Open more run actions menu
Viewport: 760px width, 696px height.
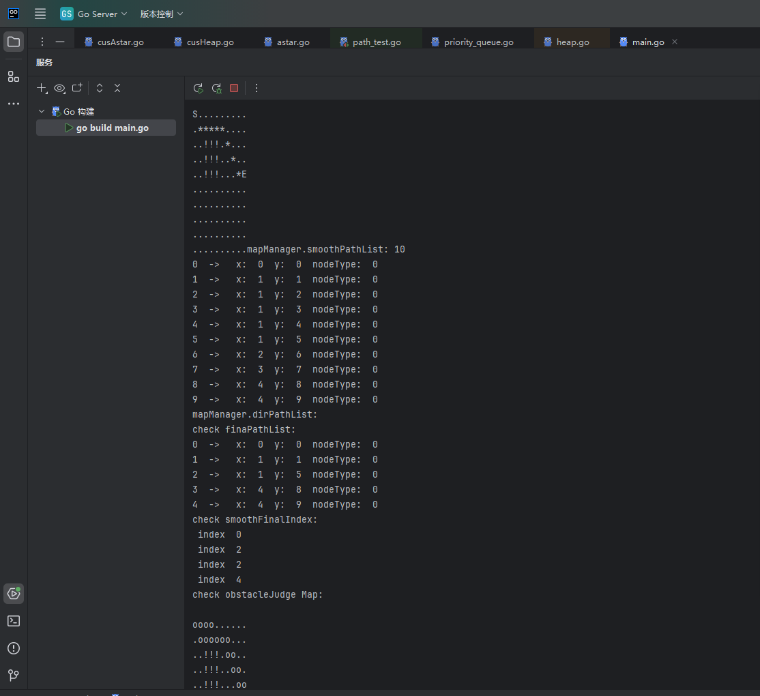point(257,88)
